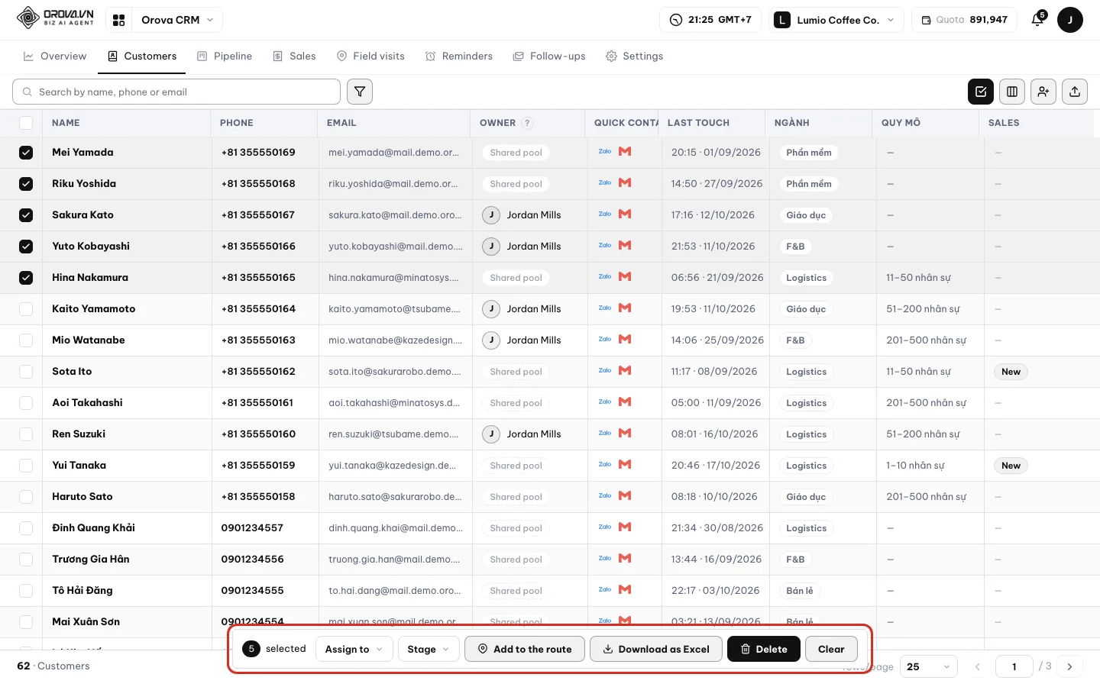This screenshot has width=1100, height=687.
Task: Open the Reminders tab
Action: (459, 56)
